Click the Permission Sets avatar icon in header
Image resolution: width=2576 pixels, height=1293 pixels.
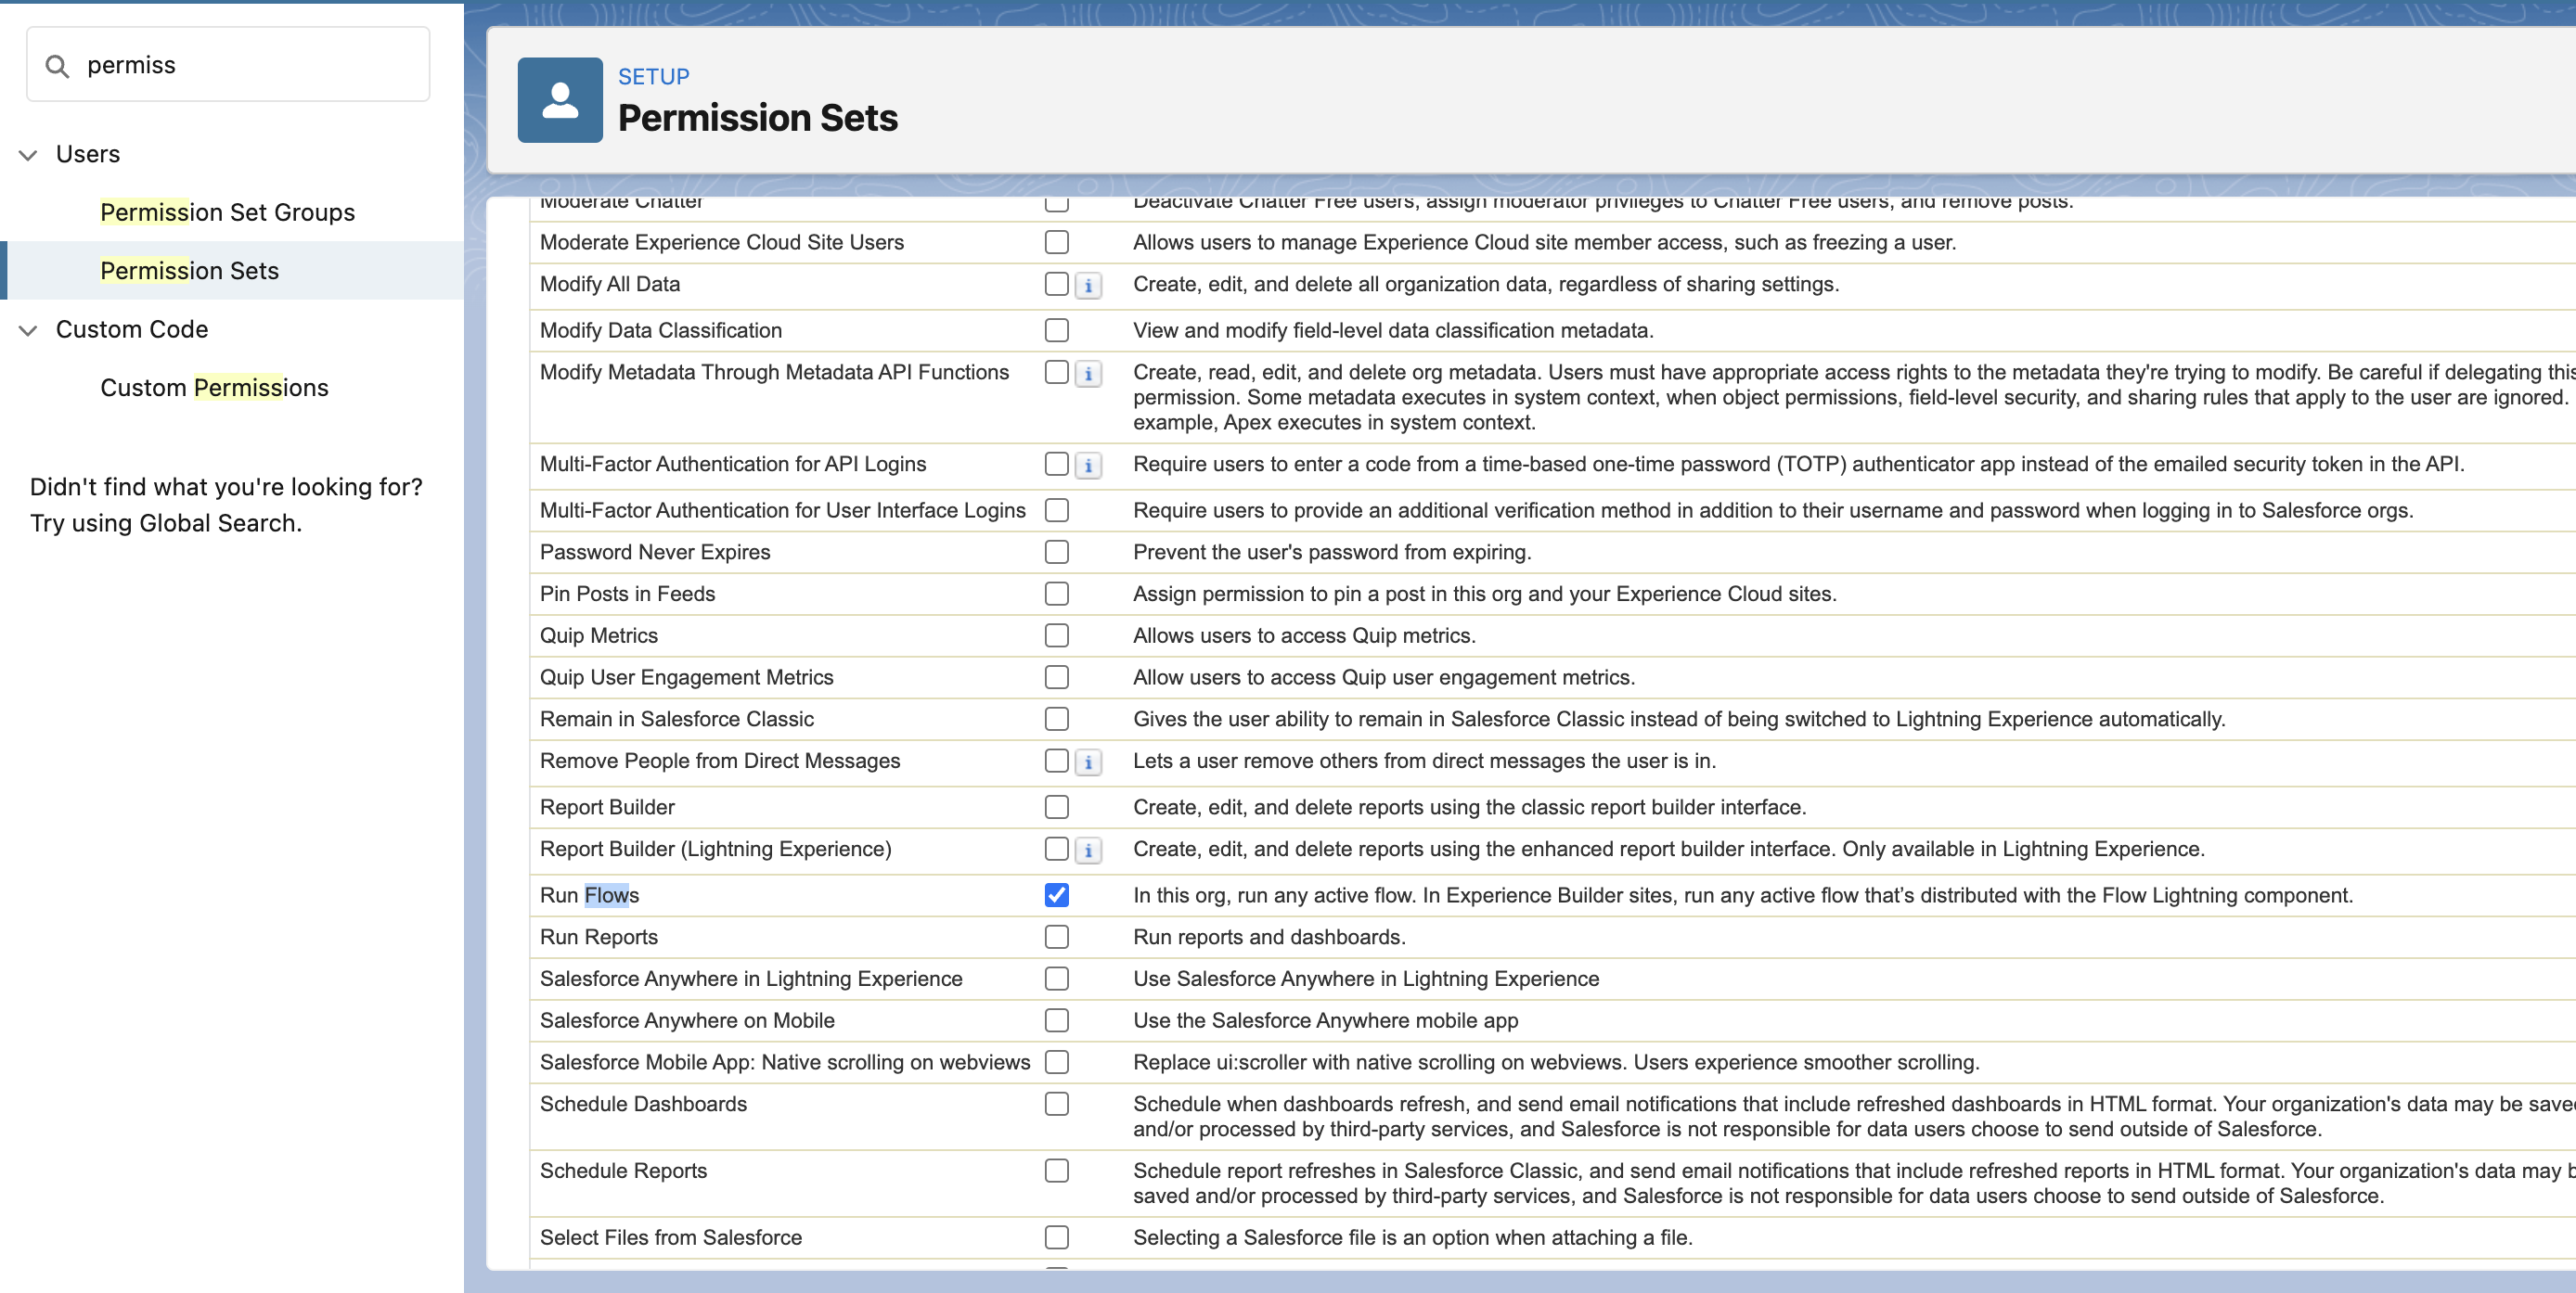pyautogui.click(x=559, y=99)
